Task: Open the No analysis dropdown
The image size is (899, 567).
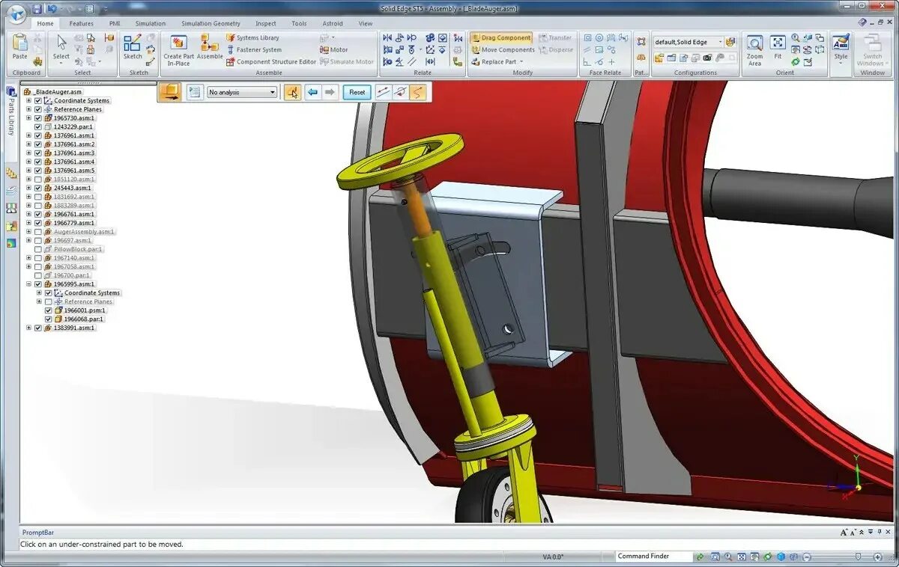Action: pos(274,92)
